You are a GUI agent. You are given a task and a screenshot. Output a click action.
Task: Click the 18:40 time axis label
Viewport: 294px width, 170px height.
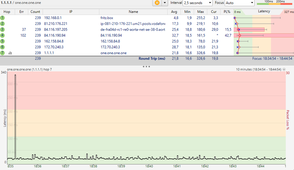149,166
